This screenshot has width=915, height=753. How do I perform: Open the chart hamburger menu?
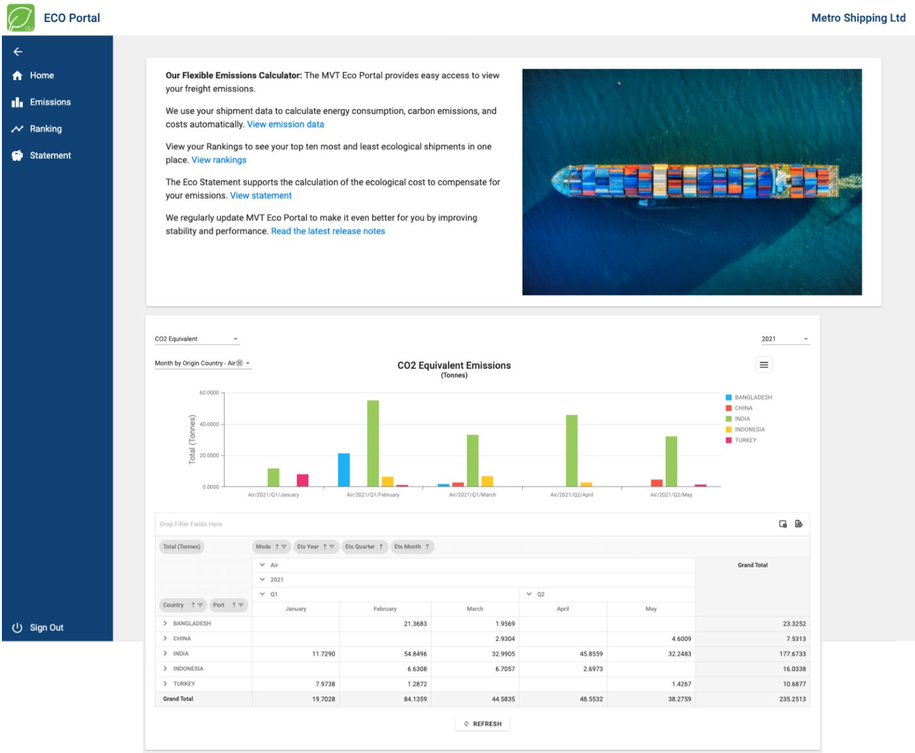click(763, 365)
